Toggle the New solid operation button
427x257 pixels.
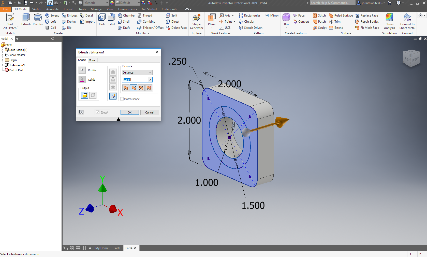point(113,96)
